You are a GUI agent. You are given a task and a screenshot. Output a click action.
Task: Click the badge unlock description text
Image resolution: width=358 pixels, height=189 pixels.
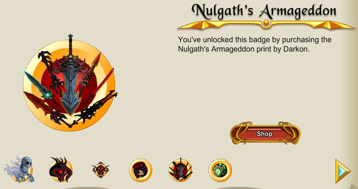tap(255, 44)
